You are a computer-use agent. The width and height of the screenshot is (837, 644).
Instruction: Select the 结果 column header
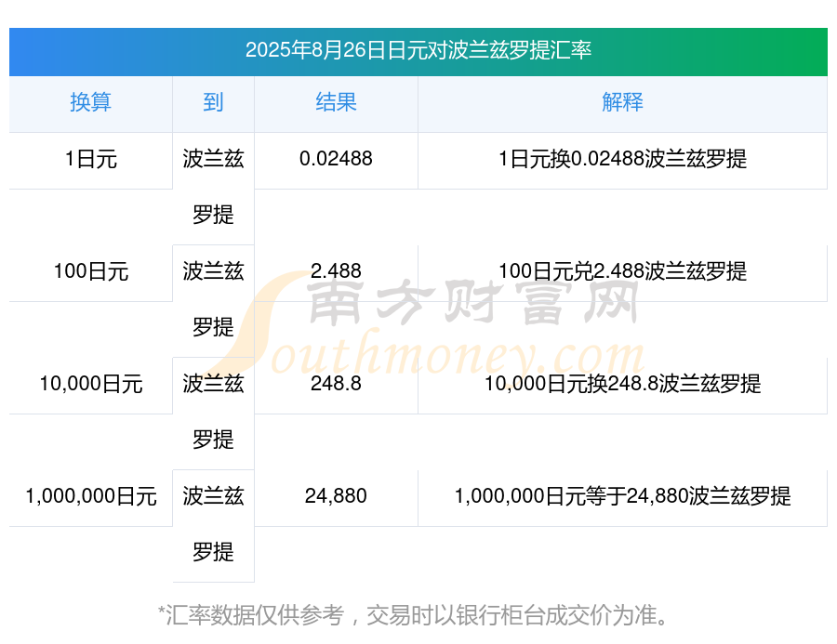(336, 102)
